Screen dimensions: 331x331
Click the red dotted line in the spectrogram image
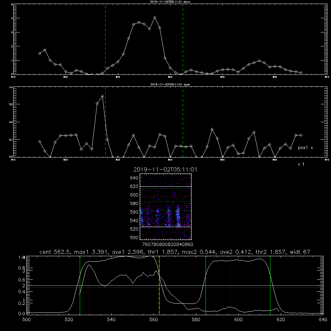pyautogui.click(x=166, y=197)
